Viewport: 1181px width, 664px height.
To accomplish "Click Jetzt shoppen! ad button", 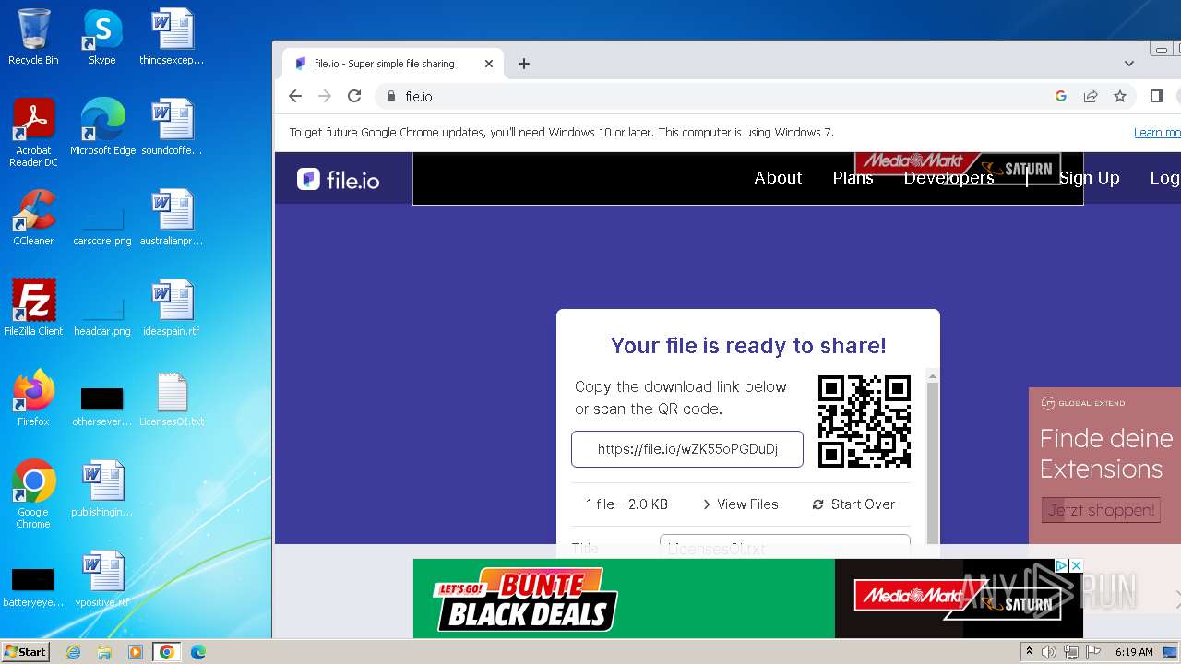I will tap(1101, 510).
